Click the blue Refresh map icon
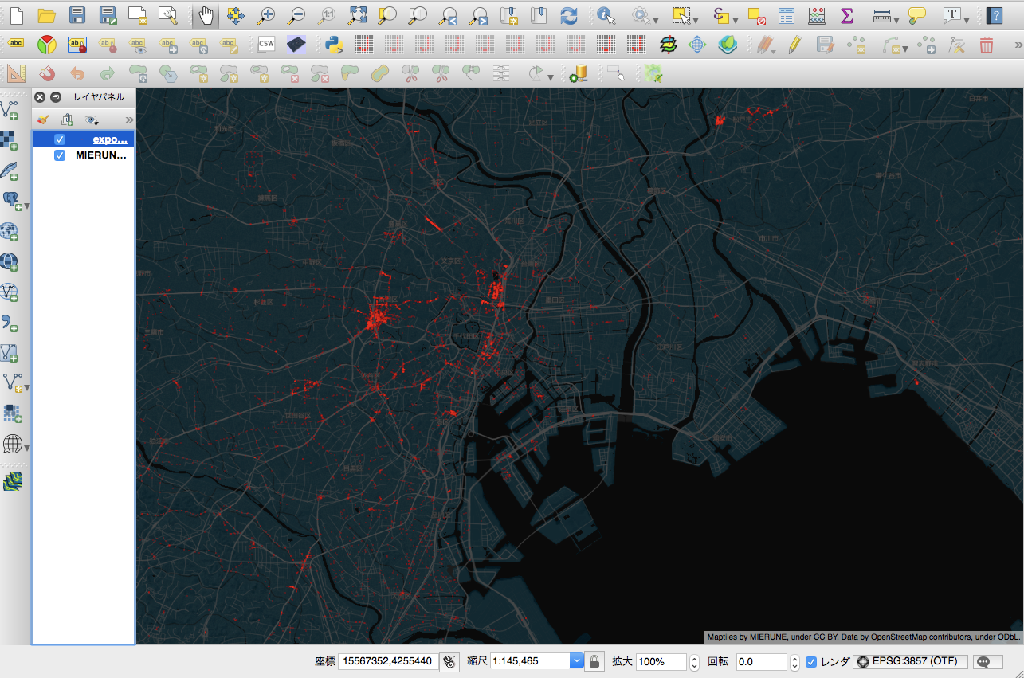 point(569,15)
